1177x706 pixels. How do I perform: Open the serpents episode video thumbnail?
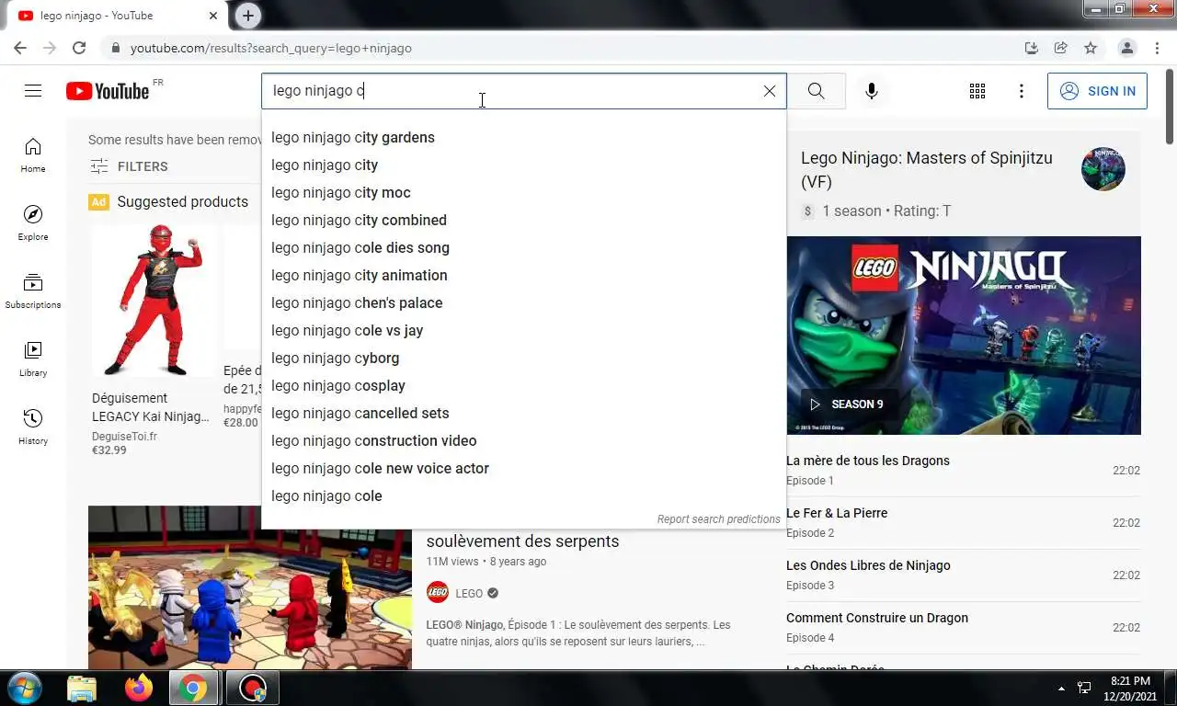(250, 587)
